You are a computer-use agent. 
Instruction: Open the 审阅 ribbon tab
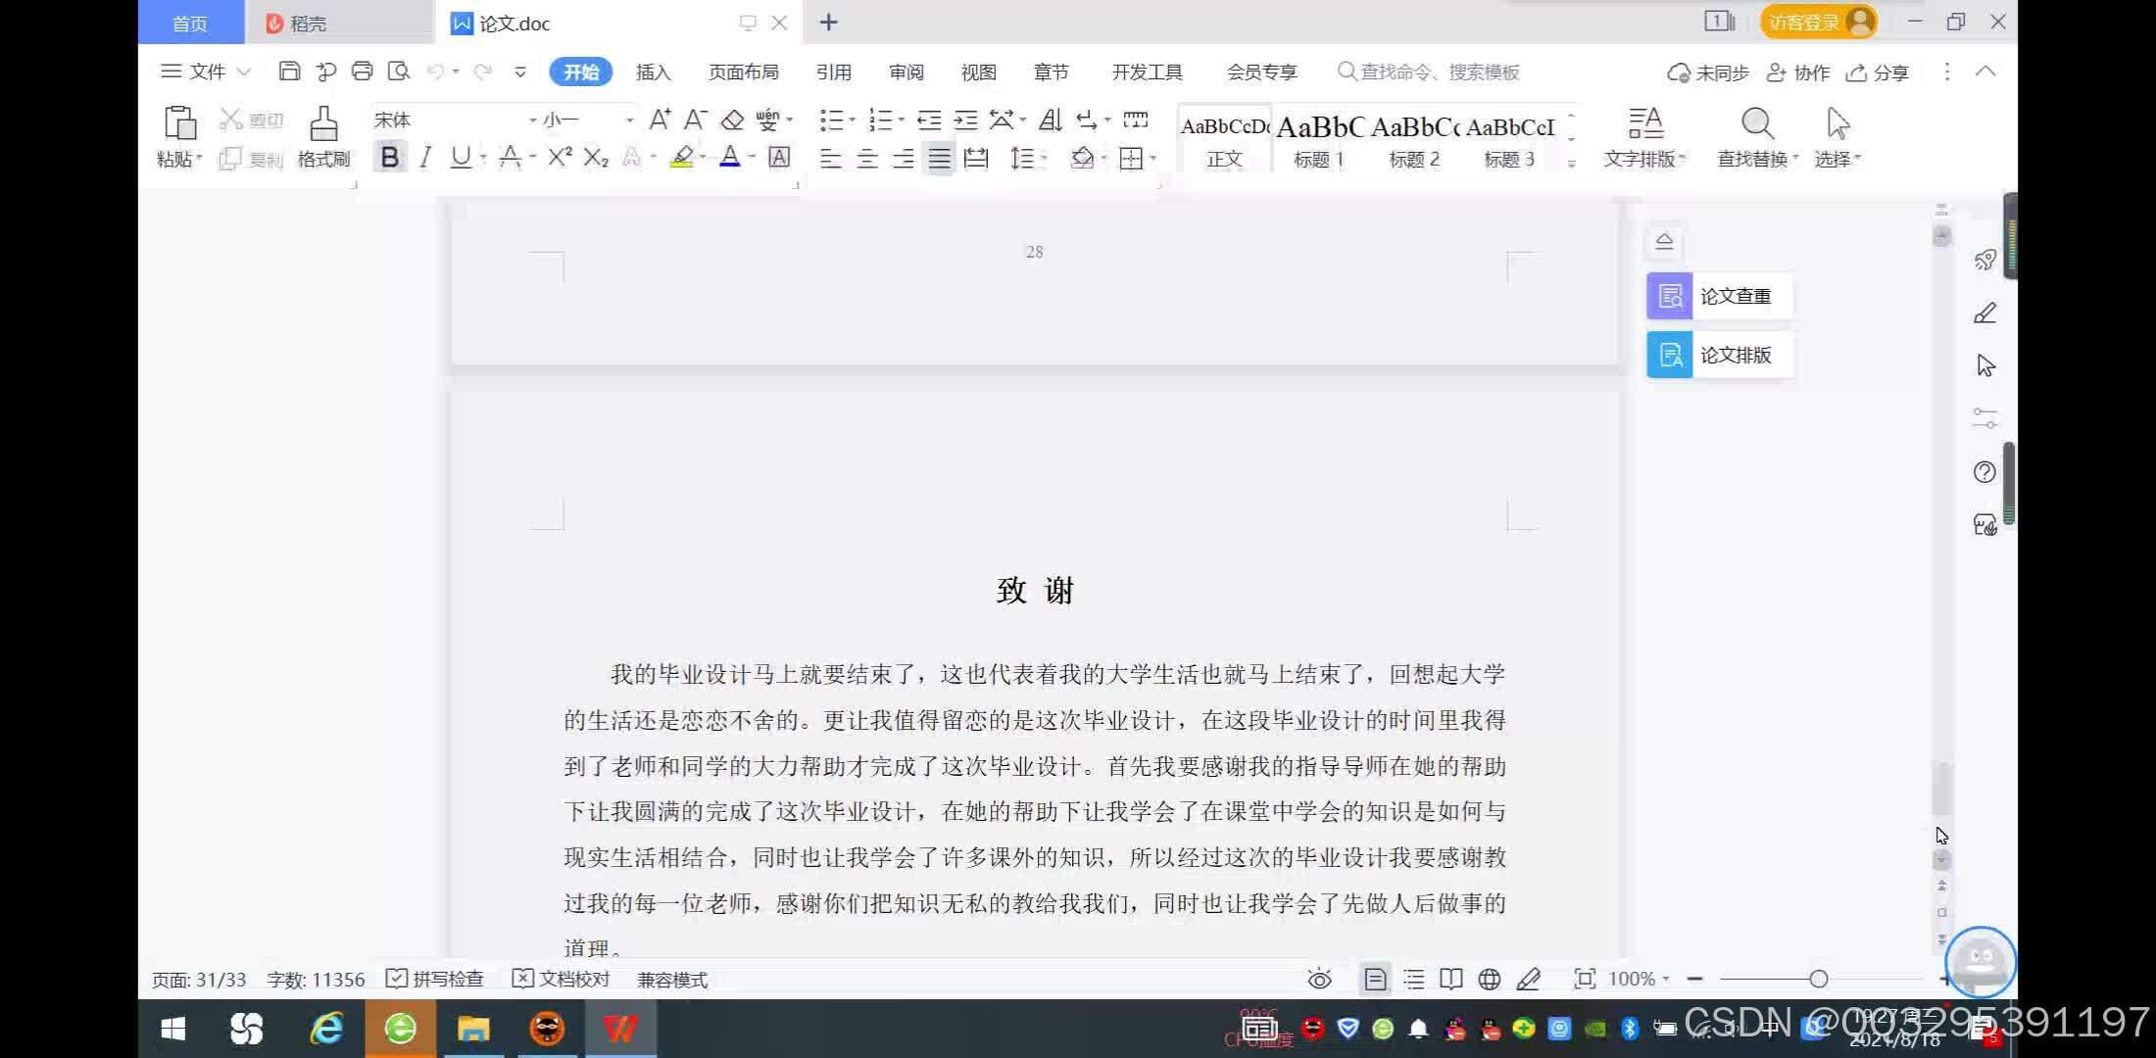click(x=906, y=72)
